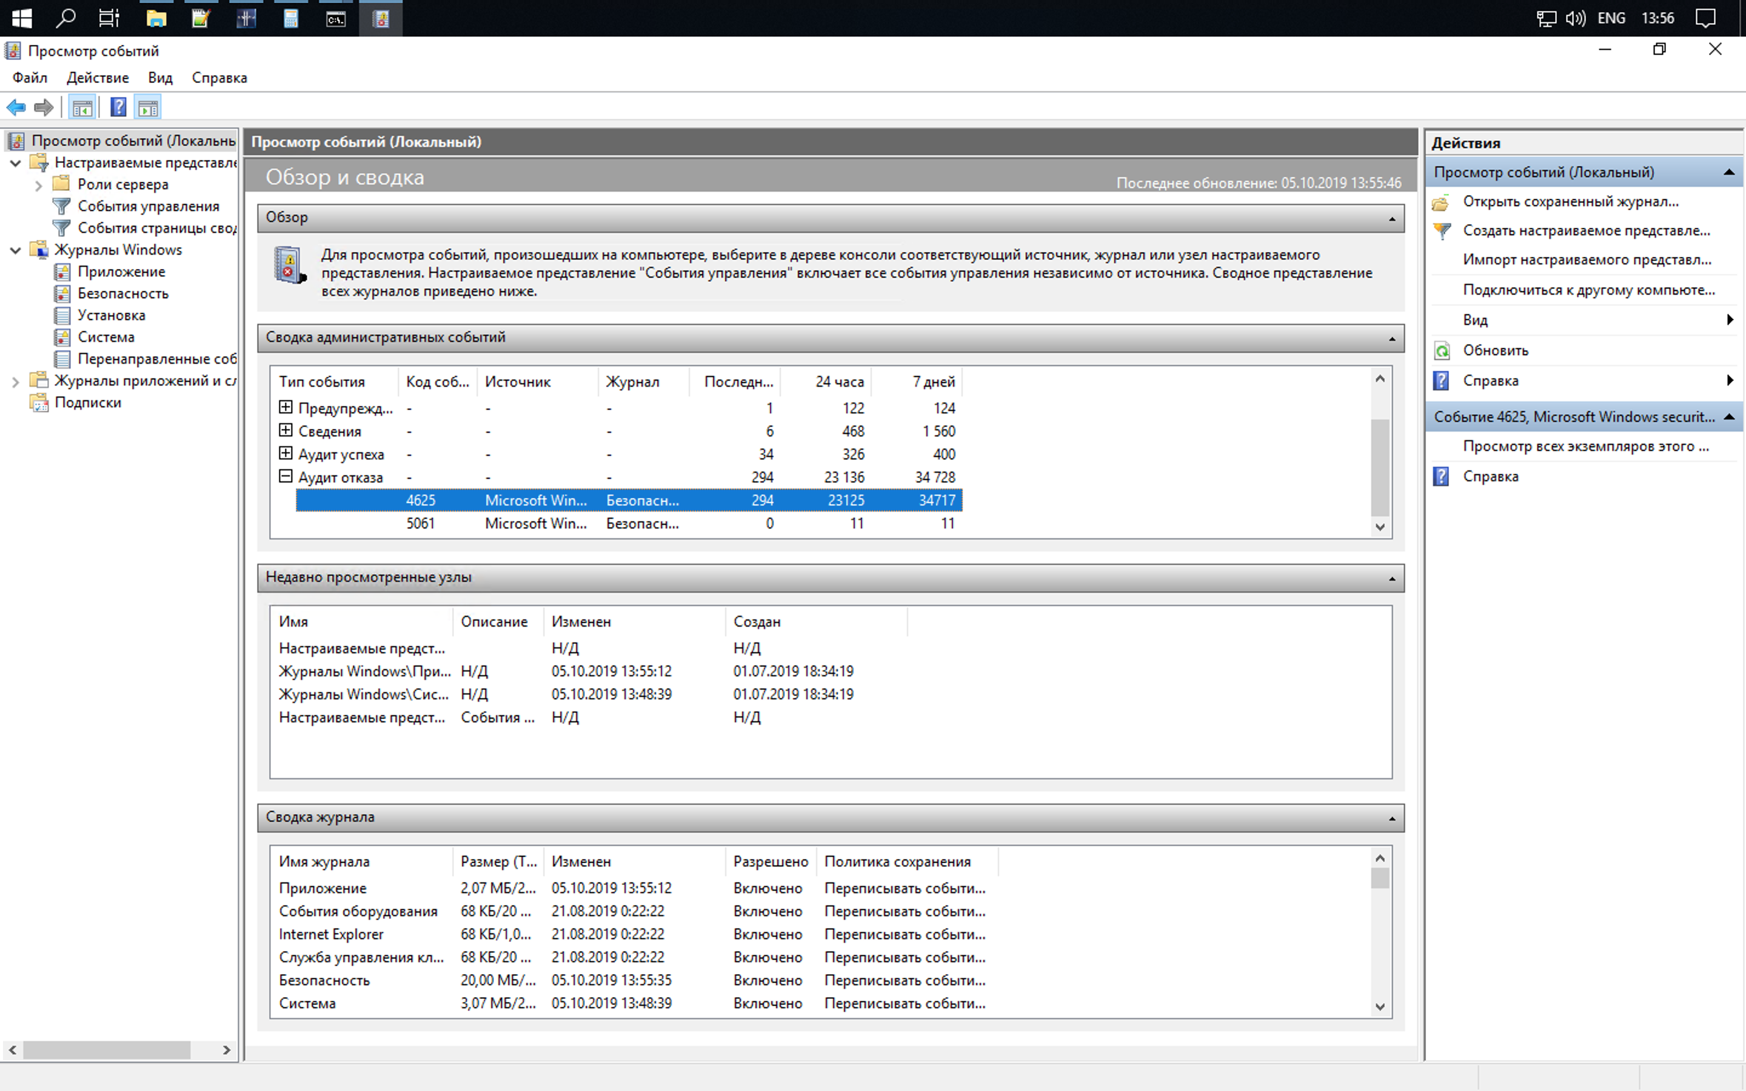The height and width of the screenshot is (1091, 1746).
Task: Click the blue Help toolbar icon
Action: click(x=118, y=107)
